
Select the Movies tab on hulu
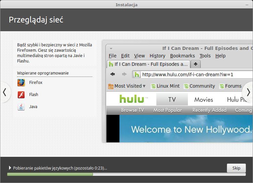pyautogui.click(x=204, y=100)
